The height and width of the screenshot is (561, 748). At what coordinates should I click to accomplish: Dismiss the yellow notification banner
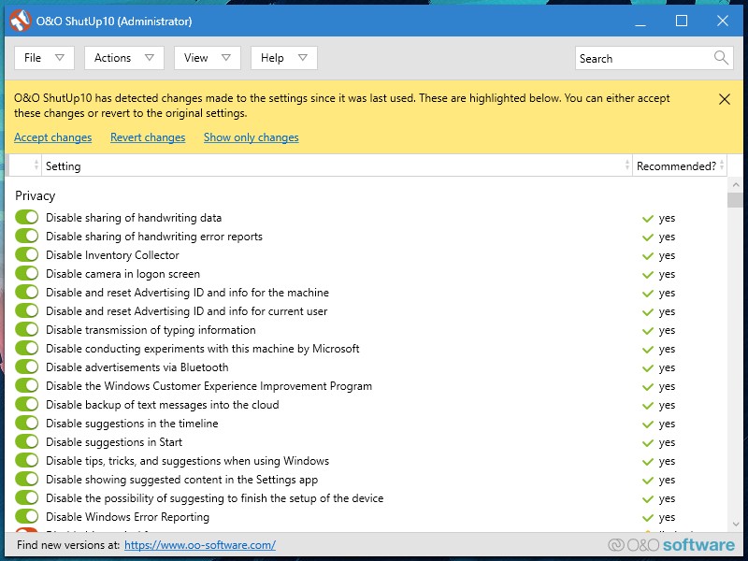click(725, 99)
